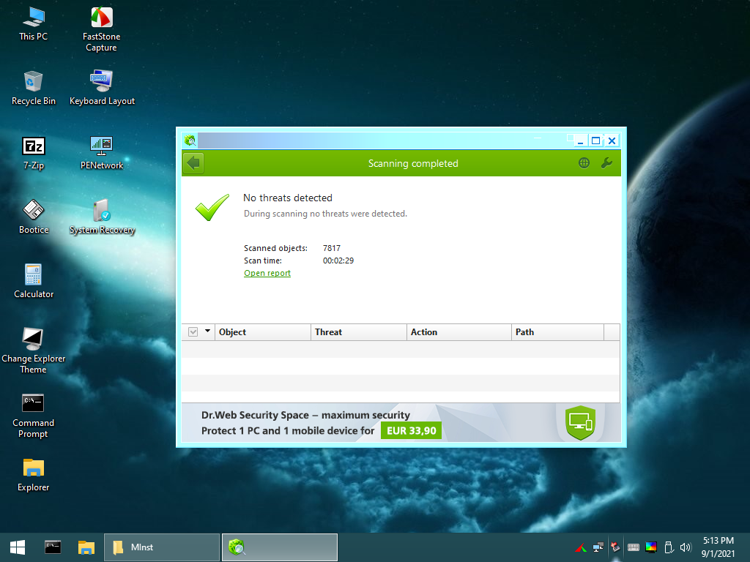Image resolution: width=750 pixels, height=562 pixels.
Task: Click the scanned objects value 7817
Action: point(332,248)
